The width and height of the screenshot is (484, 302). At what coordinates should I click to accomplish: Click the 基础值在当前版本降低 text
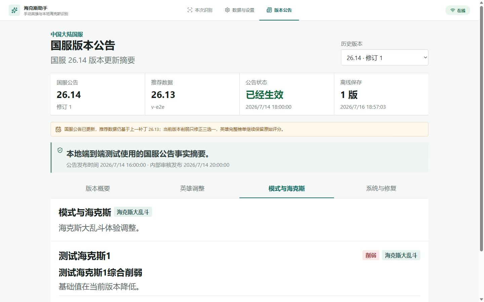pyautogui.click(x=99, y=287)
